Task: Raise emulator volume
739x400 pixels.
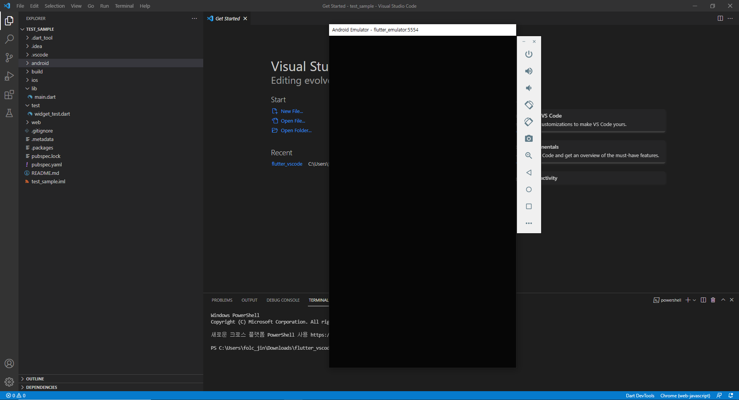Action: click(x=529, y=71)
